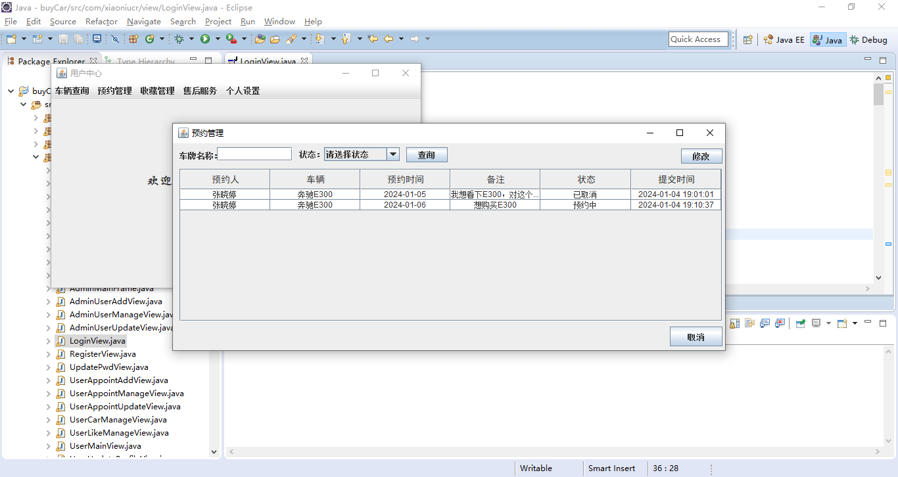
Task: Close the LoginView.java editor tab
Action: click(304, 61)
